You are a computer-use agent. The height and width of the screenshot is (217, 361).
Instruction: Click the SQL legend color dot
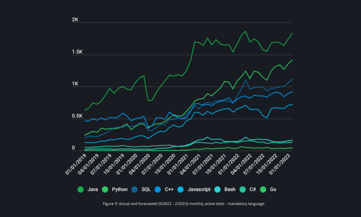[135, 190]
